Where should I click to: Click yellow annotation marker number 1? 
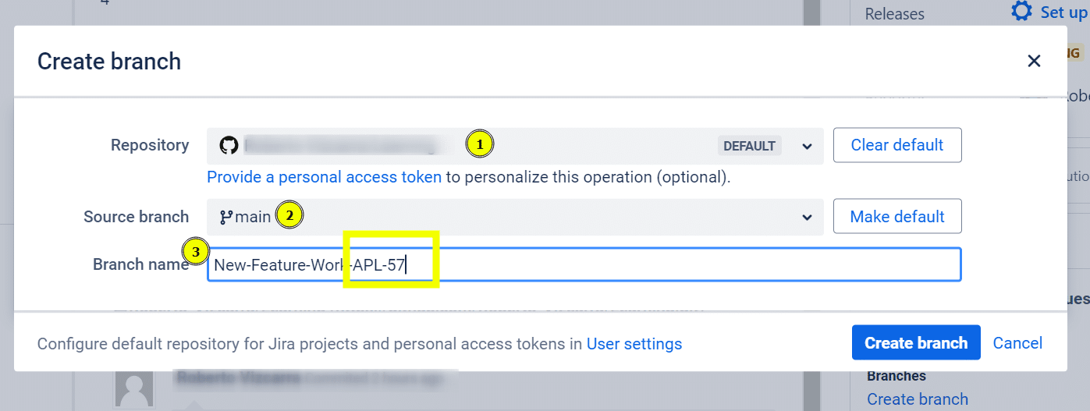pyautogui.click(x=480, y=144)
